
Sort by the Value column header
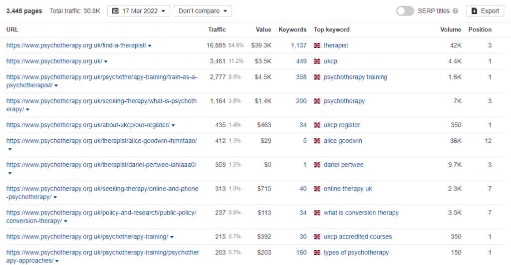coord(263,29)
